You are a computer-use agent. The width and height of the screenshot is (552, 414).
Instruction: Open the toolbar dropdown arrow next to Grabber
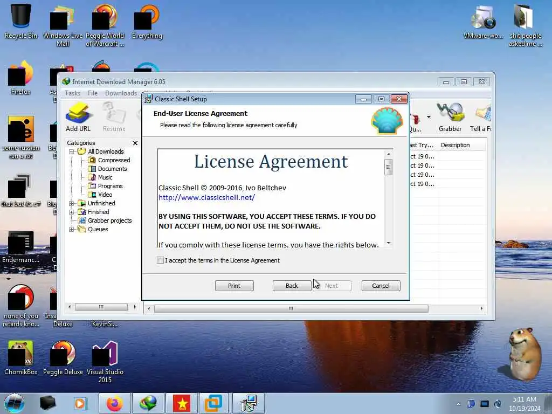429,117
